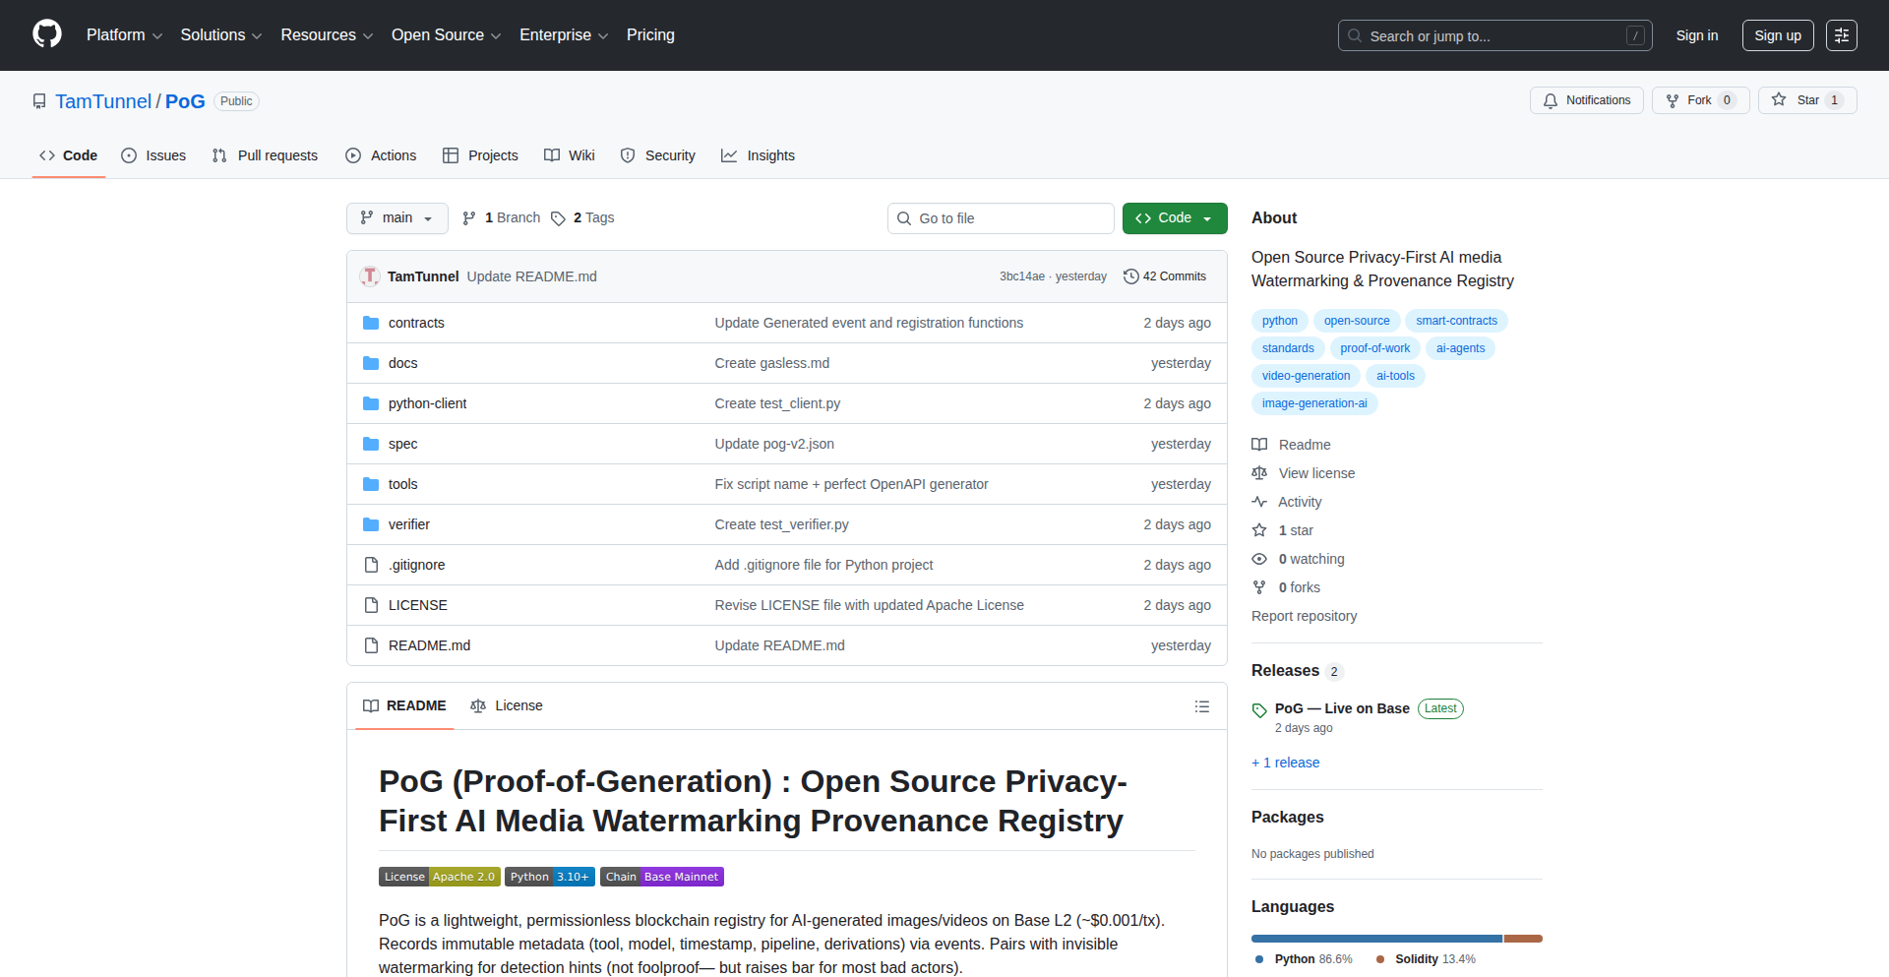
Task: Select the smart-contracts topic tag
Action: point(1456,321)
